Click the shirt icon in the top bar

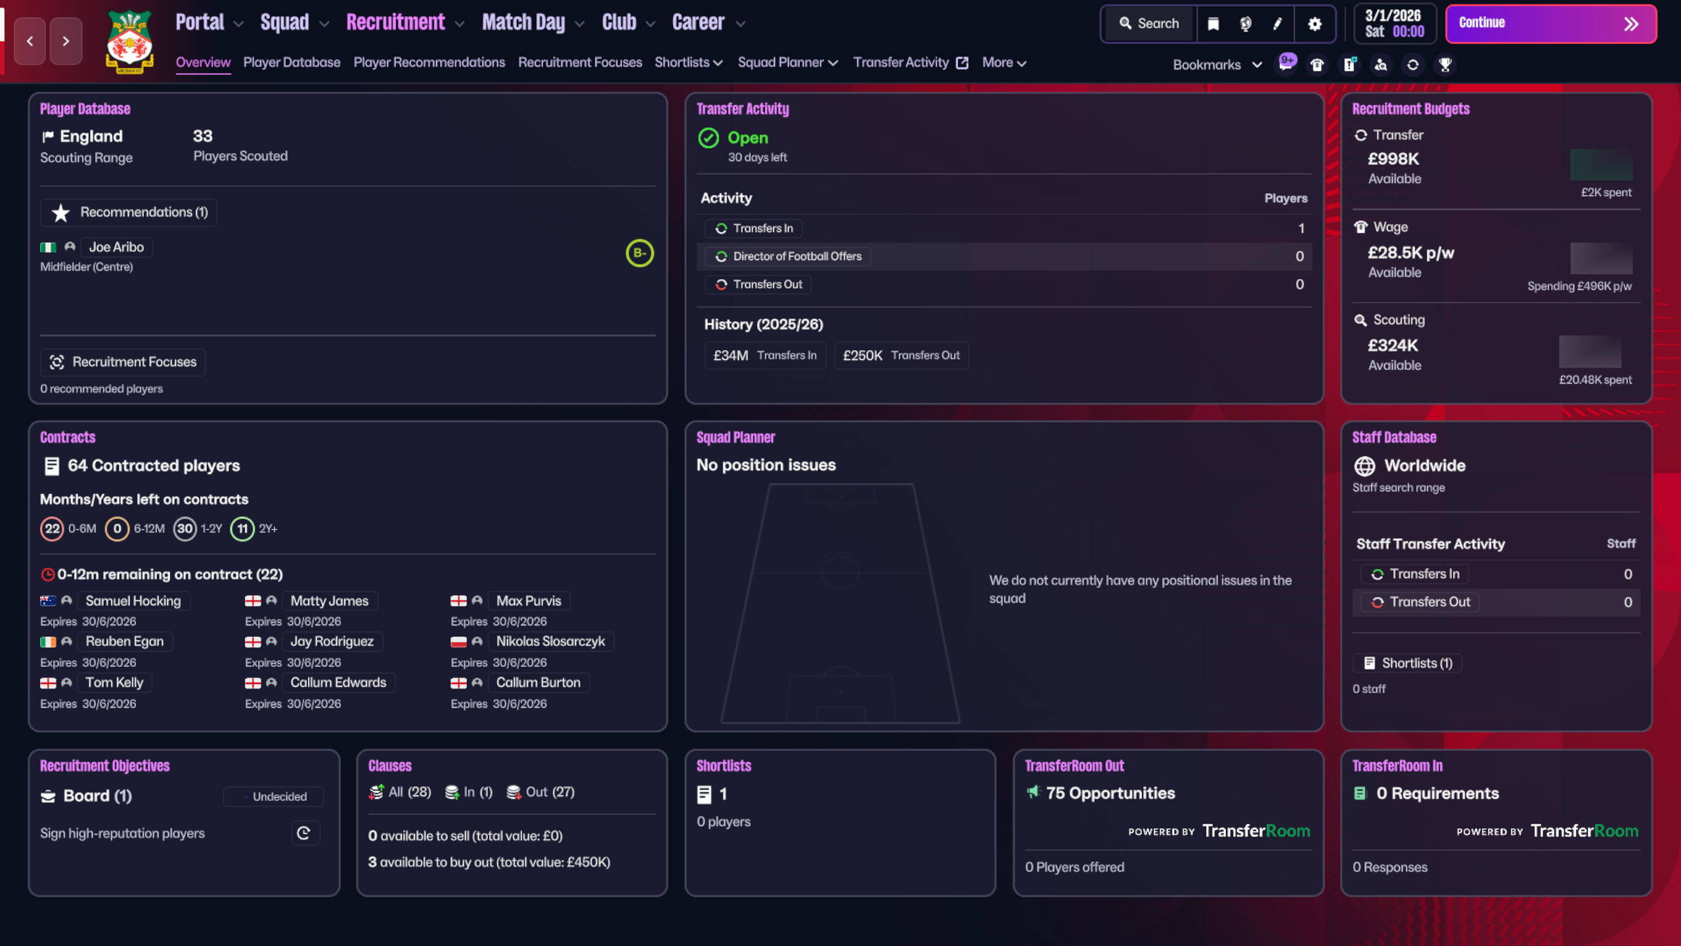pyautogui.click(x=1317, y=64)
